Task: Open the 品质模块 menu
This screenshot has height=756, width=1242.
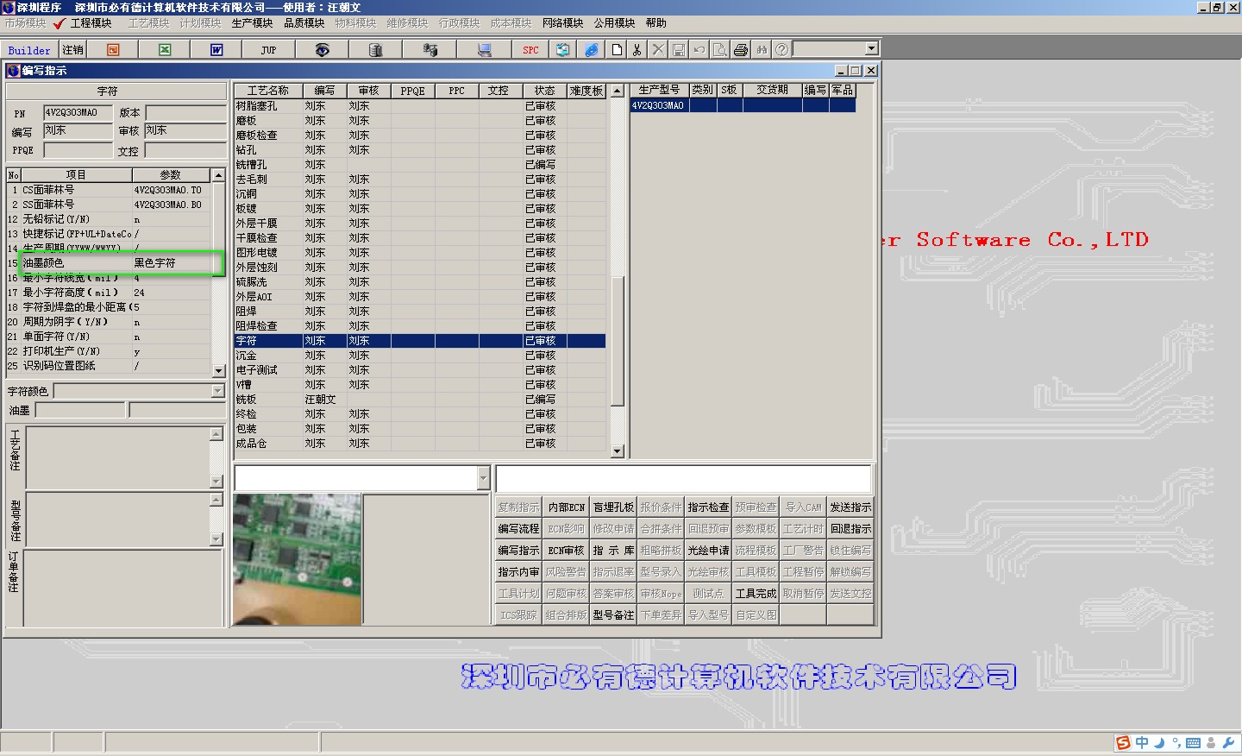Action: [x=304, y=23]
